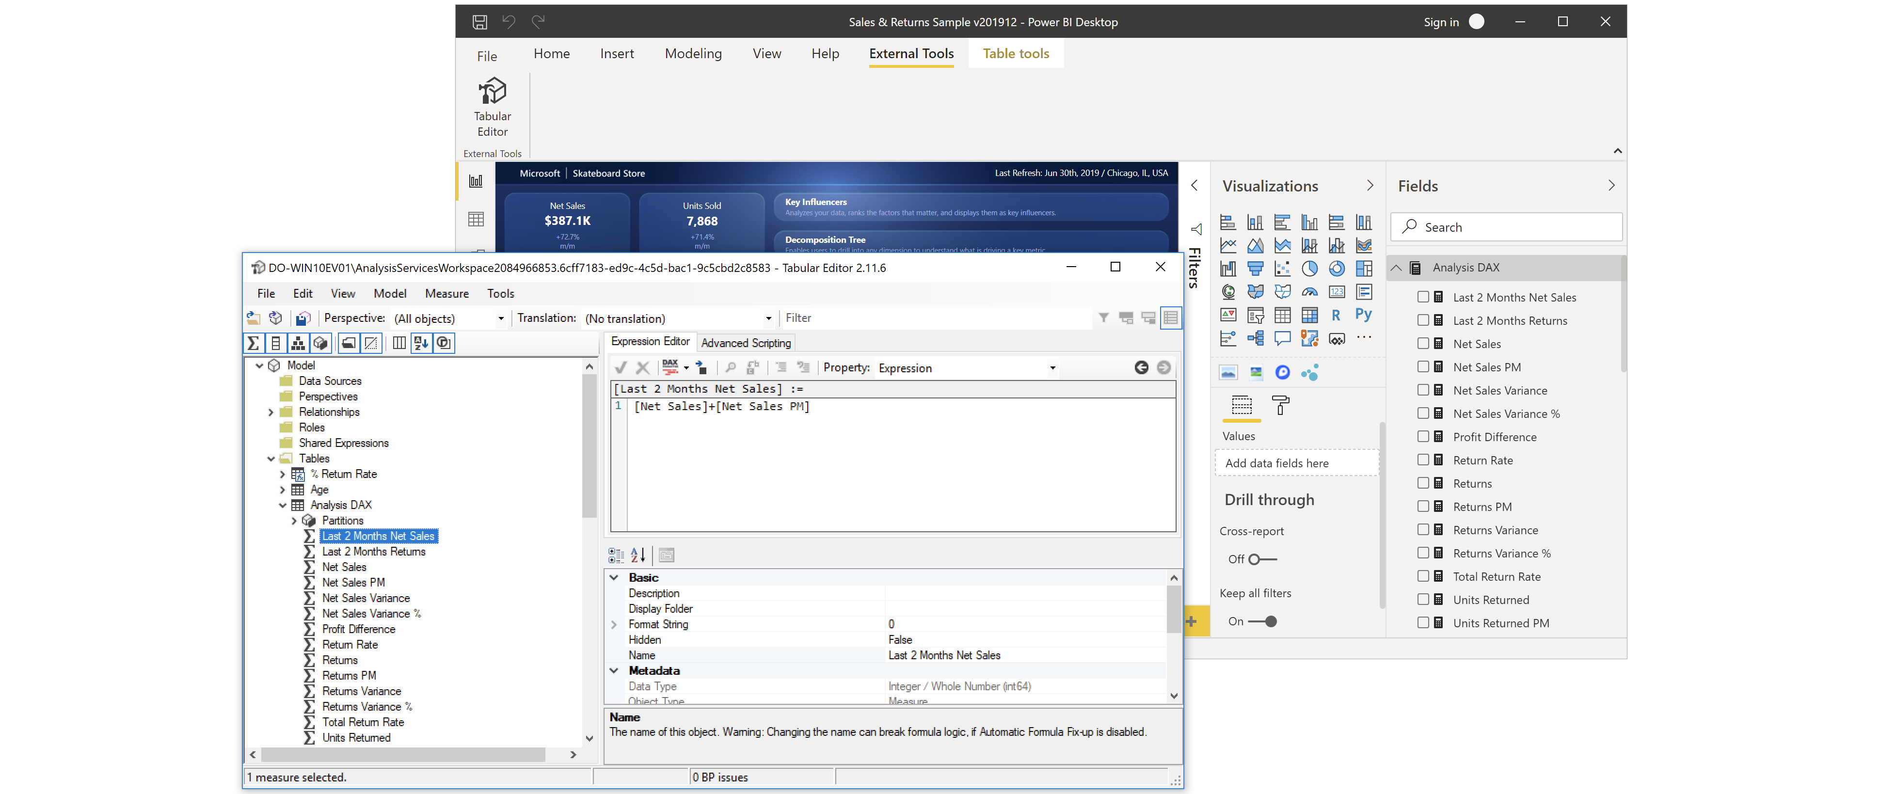Check the Net Sales Variance field checkbox
Image resolution: width=1880 pixels, height=794 pixels.
pos(1422,390)
